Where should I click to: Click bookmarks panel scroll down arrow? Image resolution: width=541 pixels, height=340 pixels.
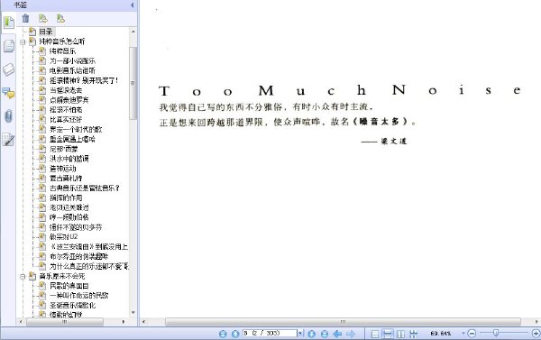tap(133, 313)
